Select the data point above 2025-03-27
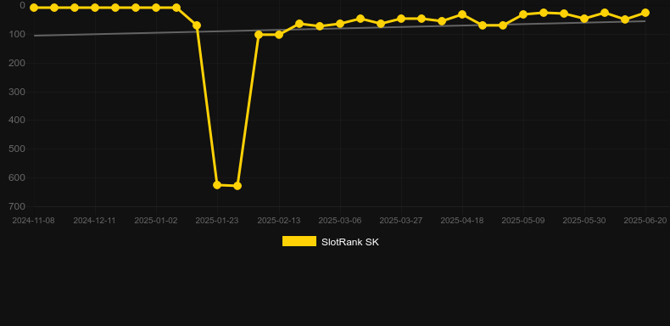Viewport: 670px width, 326px height. tap(401, 19)
